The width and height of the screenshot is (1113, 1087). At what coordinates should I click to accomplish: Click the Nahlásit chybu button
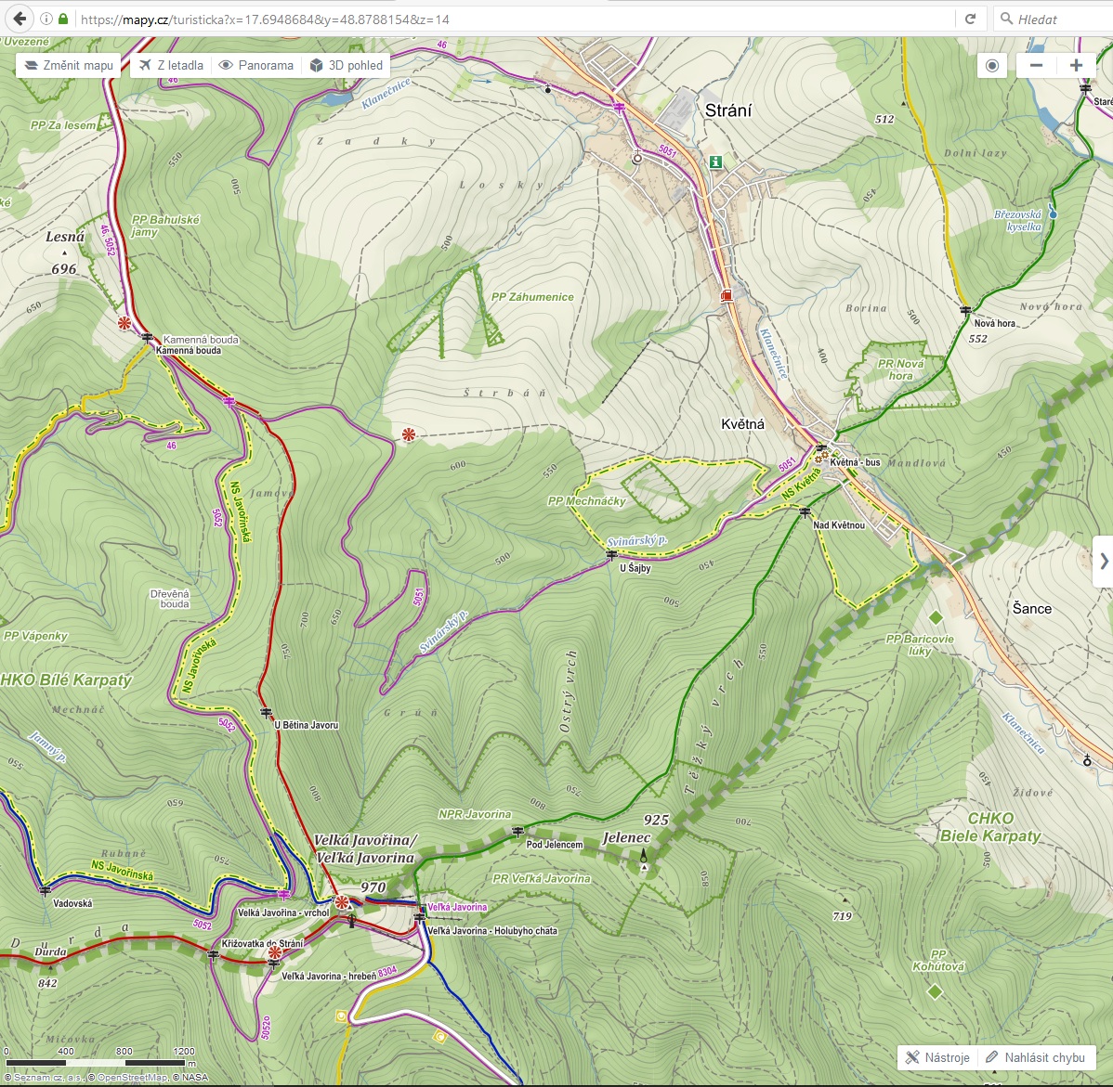[x=1035, y=1057]
